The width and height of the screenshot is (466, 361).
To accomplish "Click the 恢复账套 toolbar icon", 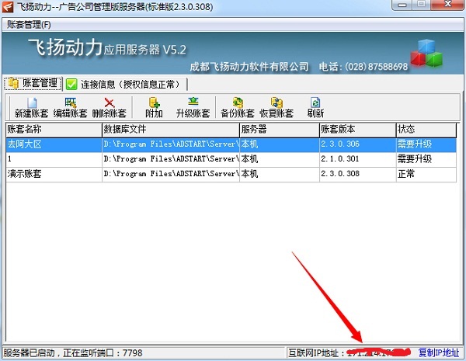I will click(x=276, y=102).
